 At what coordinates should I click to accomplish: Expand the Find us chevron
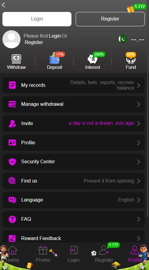pyautogui.click(x=139, y=181)
